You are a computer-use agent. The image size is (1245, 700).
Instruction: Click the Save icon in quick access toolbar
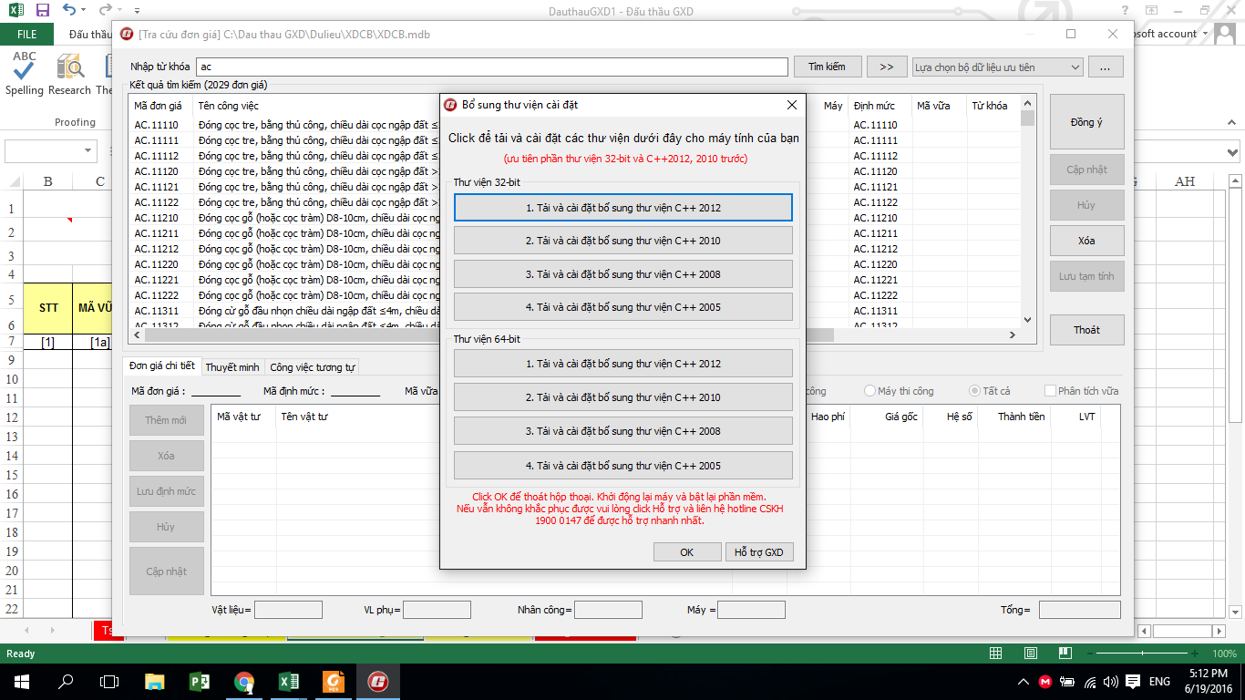coord(42,11)
